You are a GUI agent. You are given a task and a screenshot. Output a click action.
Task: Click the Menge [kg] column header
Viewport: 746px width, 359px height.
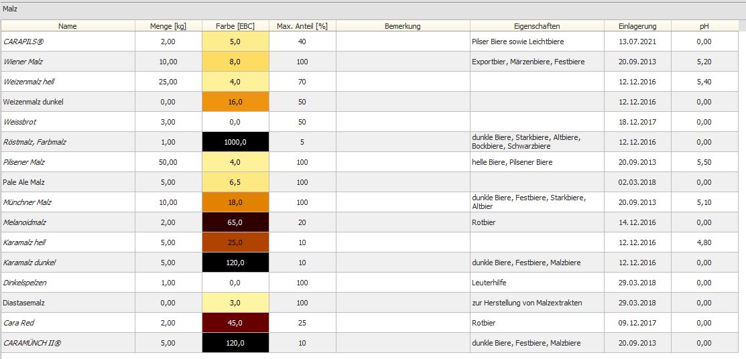point(168,26)
